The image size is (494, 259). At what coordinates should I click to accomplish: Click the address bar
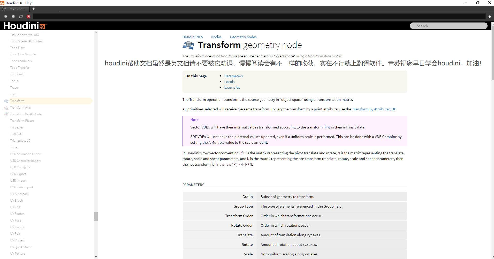259,17
